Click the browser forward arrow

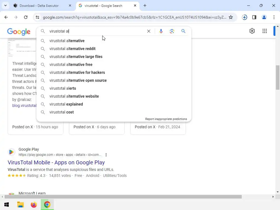click(x=16, y=17)
